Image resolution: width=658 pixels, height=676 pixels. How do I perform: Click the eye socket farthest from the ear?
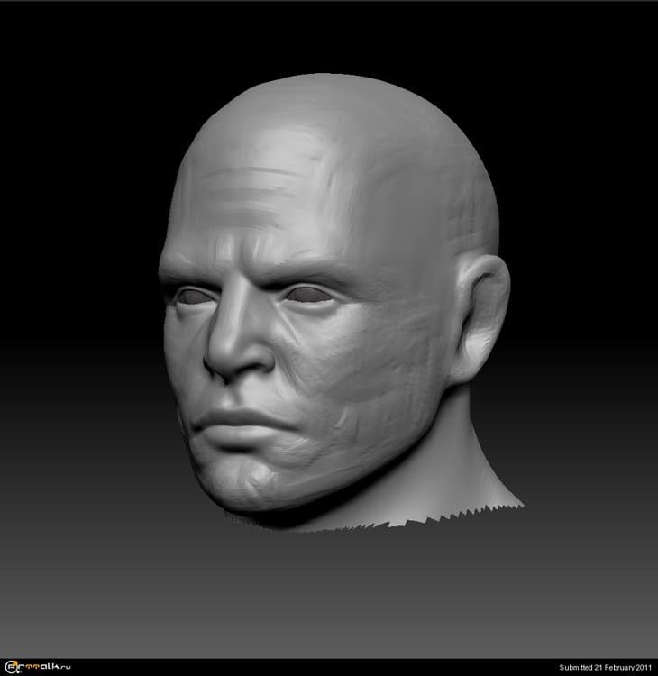coord(193,297)
